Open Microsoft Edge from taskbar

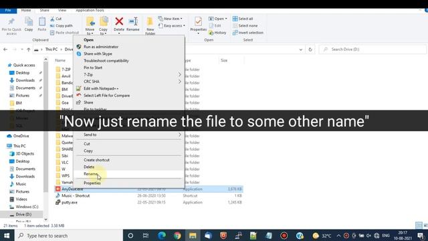tap(162, 236)
